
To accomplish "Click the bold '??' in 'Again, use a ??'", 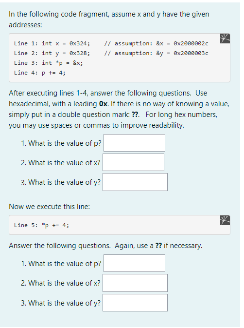I will pos(158,246).
